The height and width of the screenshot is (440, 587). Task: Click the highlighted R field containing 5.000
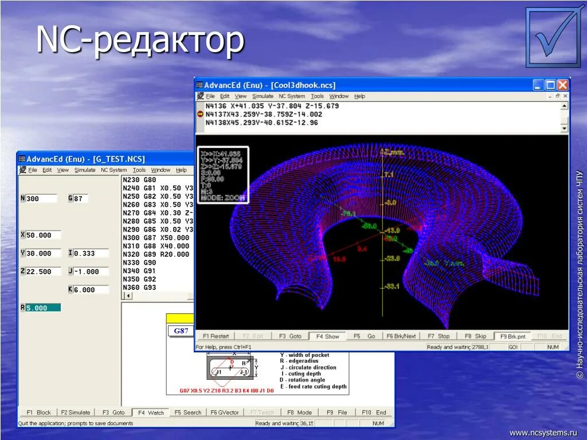click(42, 308)
